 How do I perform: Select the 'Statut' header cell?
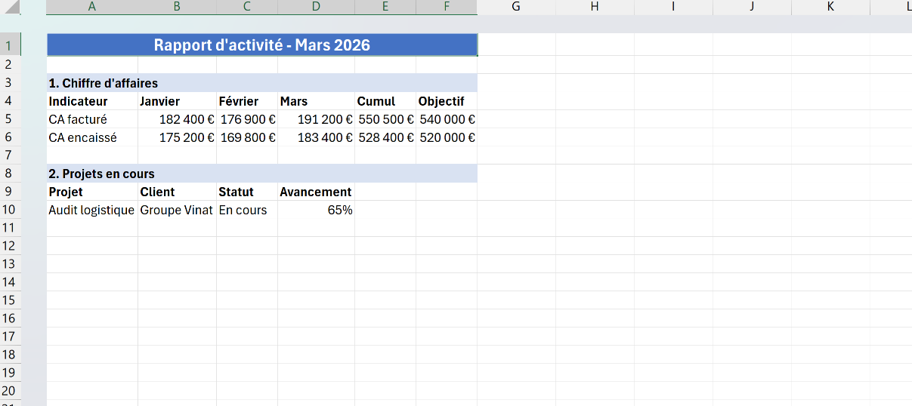(x=247, y=192)
